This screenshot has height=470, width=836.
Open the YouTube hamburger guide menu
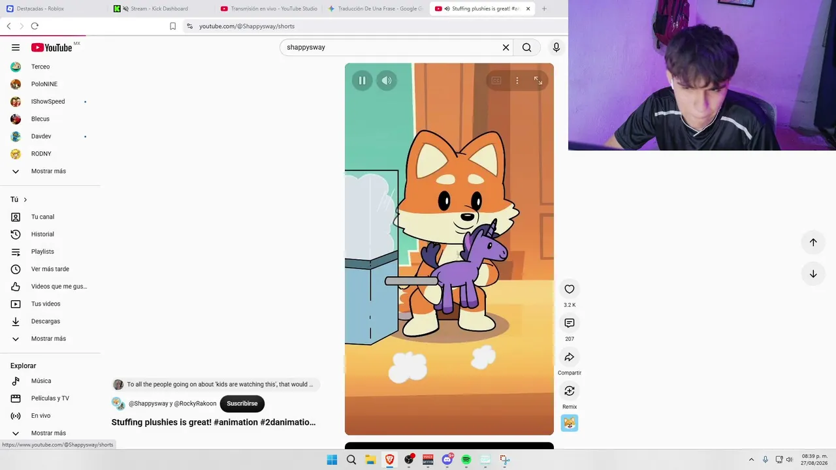tap(16, 47)
